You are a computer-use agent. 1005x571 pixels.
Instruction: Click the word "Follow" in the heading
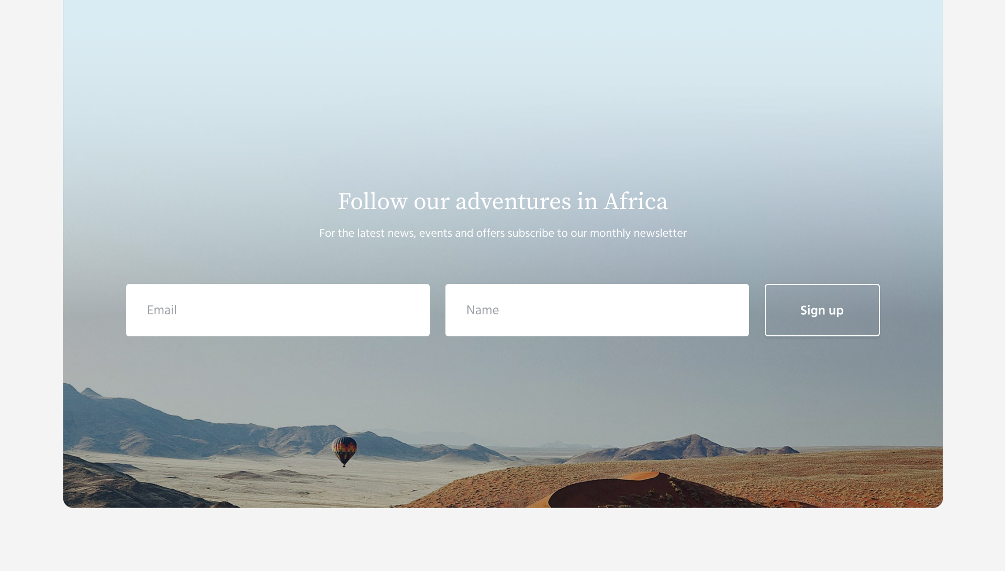click(372, 202)
